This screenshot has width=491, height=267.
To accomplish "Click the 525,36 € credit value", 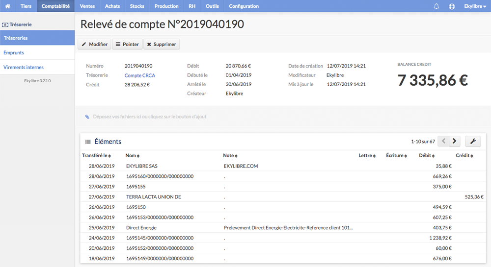I will (474, 197).
